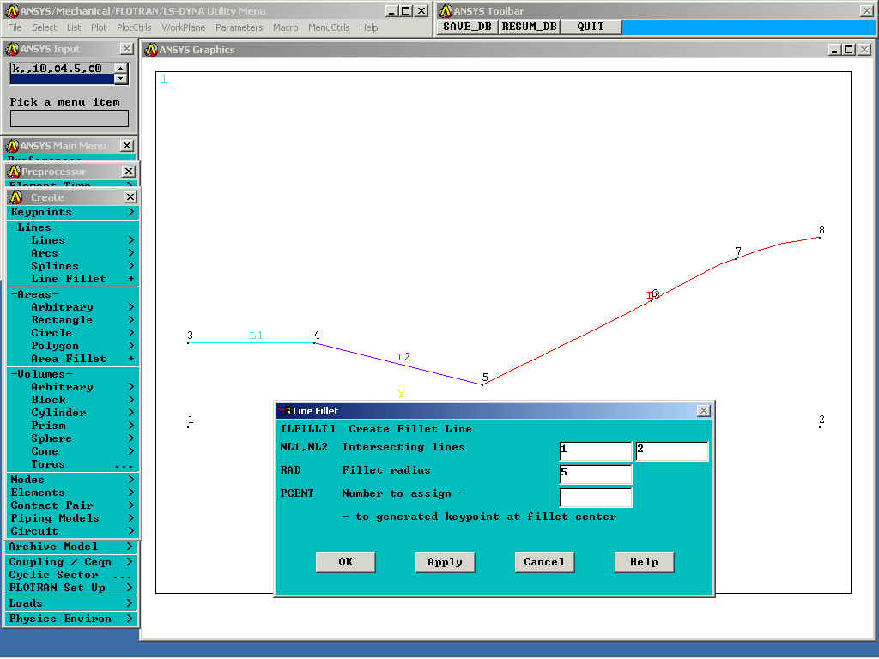The width and height of the screenshot is (879, 659).
Task: Close the Preprocessor menu window
Action: coord(129,172)
